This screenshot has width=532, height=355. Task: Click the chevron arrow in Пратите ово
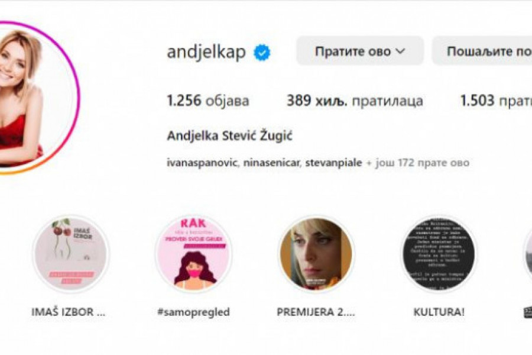(401, 51)
